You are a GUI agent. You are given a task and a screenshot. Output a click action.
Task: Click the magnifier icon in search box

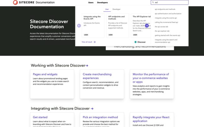click(x=153, y=3)
